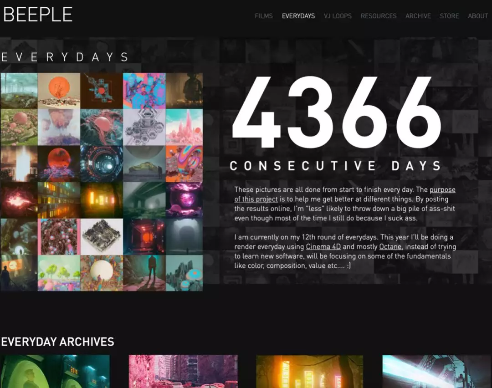Open the white sphere among colorful flowers thumbnail

coord(102,273)
